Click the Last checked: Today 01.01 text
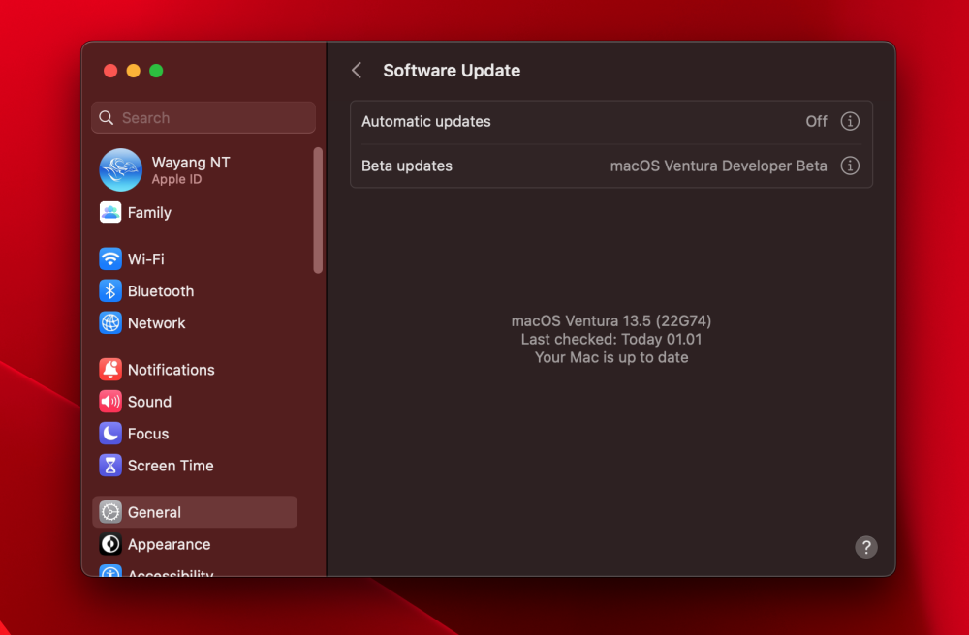The height and width of the screenshot is (635, 969). pyautogui.click(x=611, y=340)
